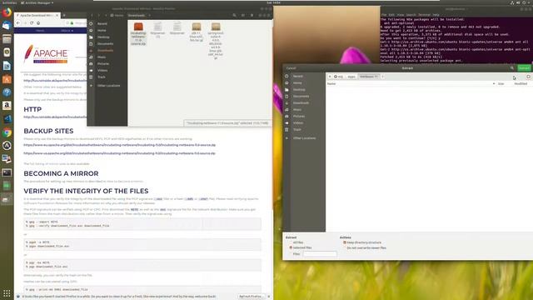Select the 'Selected files' radio option

pos(300,247)
